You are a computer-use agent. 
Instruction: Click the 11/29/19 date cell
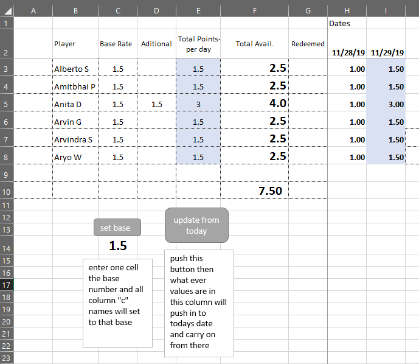tap(386, 44)
